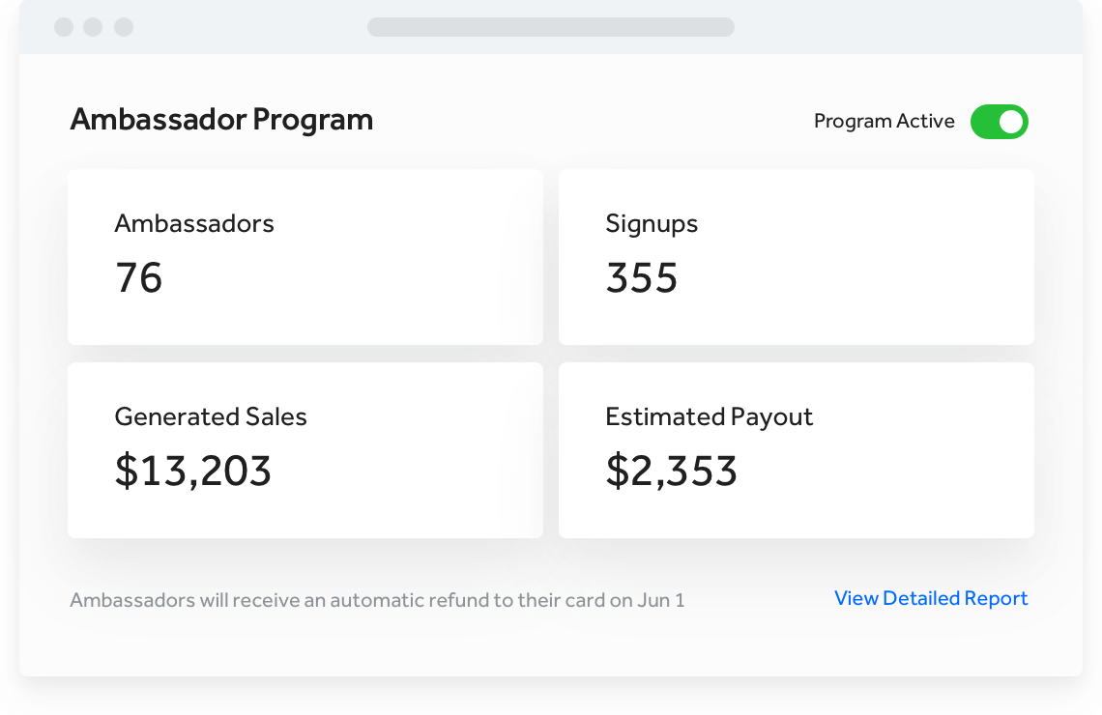This screenshot has width=1102, height=715.
Task: Click the Signups card label
Action: click(x=652, y=224)
